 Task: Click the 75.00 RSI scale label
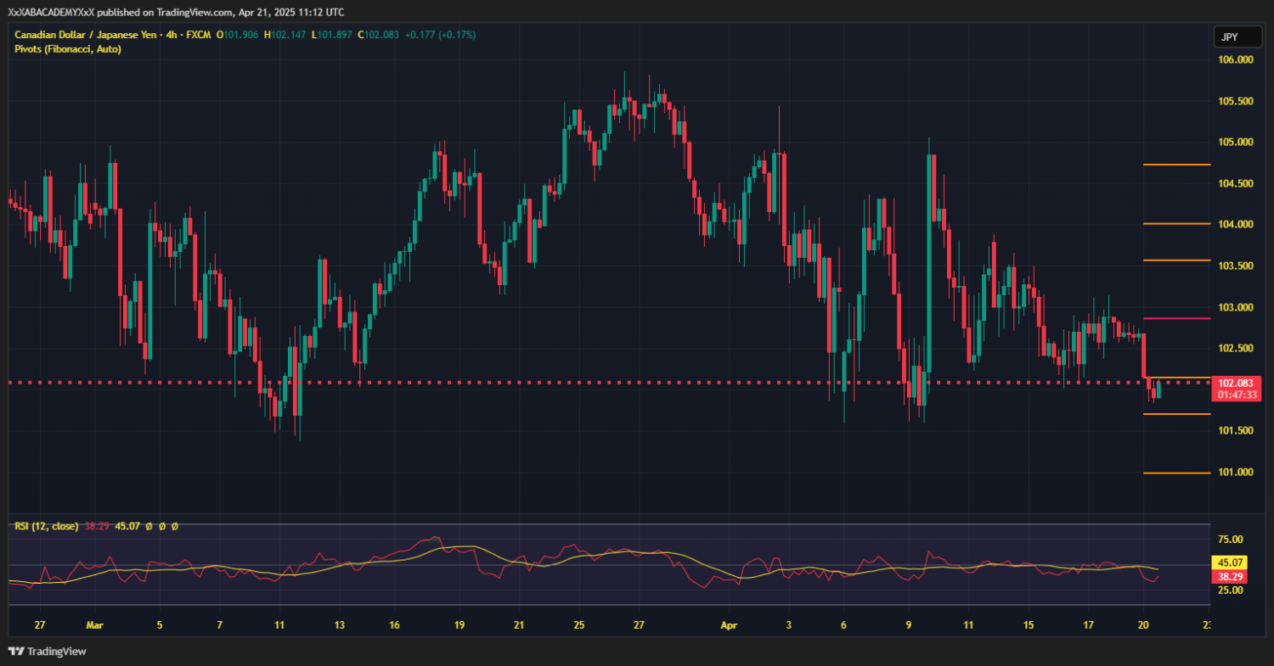click(1232, 540)
